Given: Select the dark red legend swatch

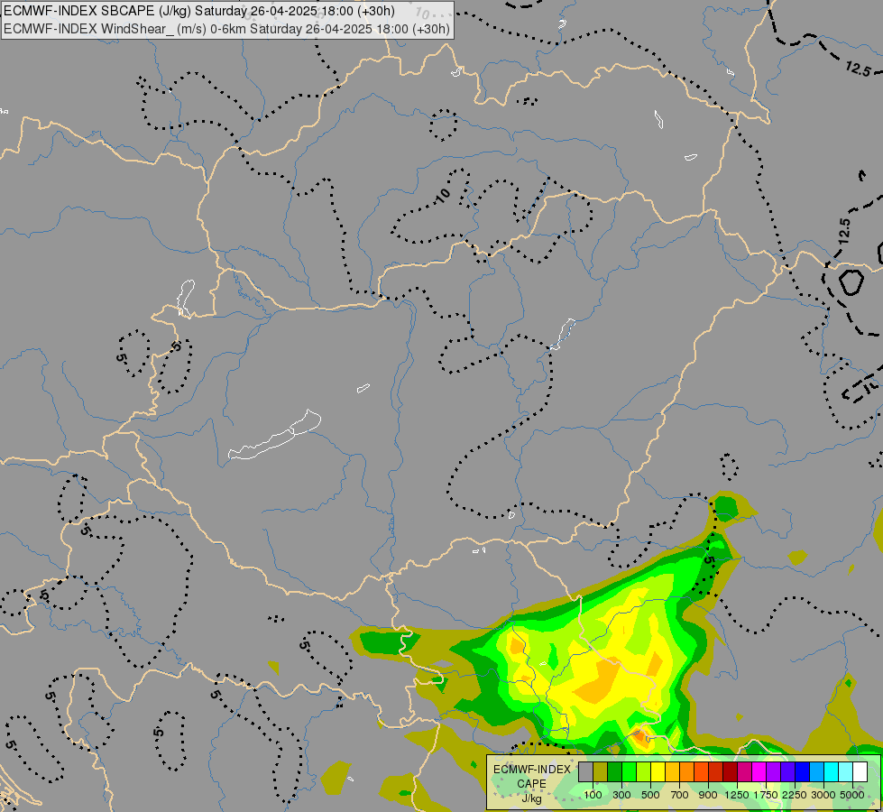Looking at the screenshot, I should (730, 771).
